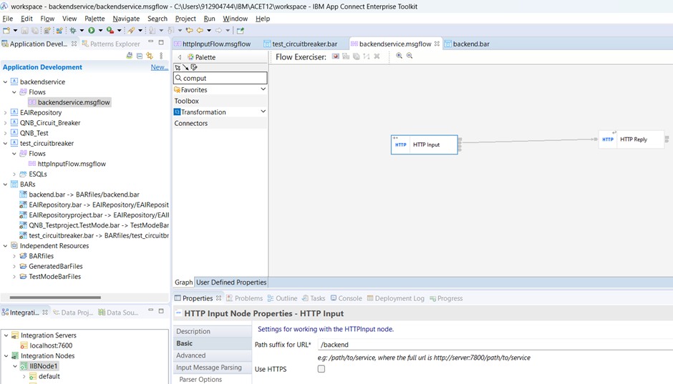Expand the EAIRepository tree node

click(x=5, y=113)
